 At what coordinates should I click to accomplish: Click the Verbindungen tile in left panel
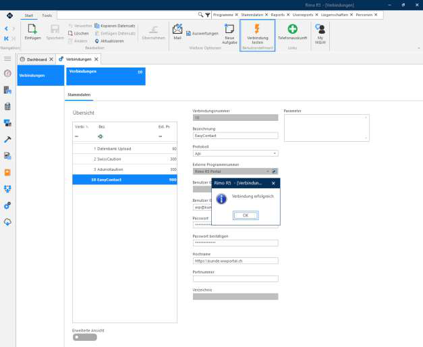40,76
